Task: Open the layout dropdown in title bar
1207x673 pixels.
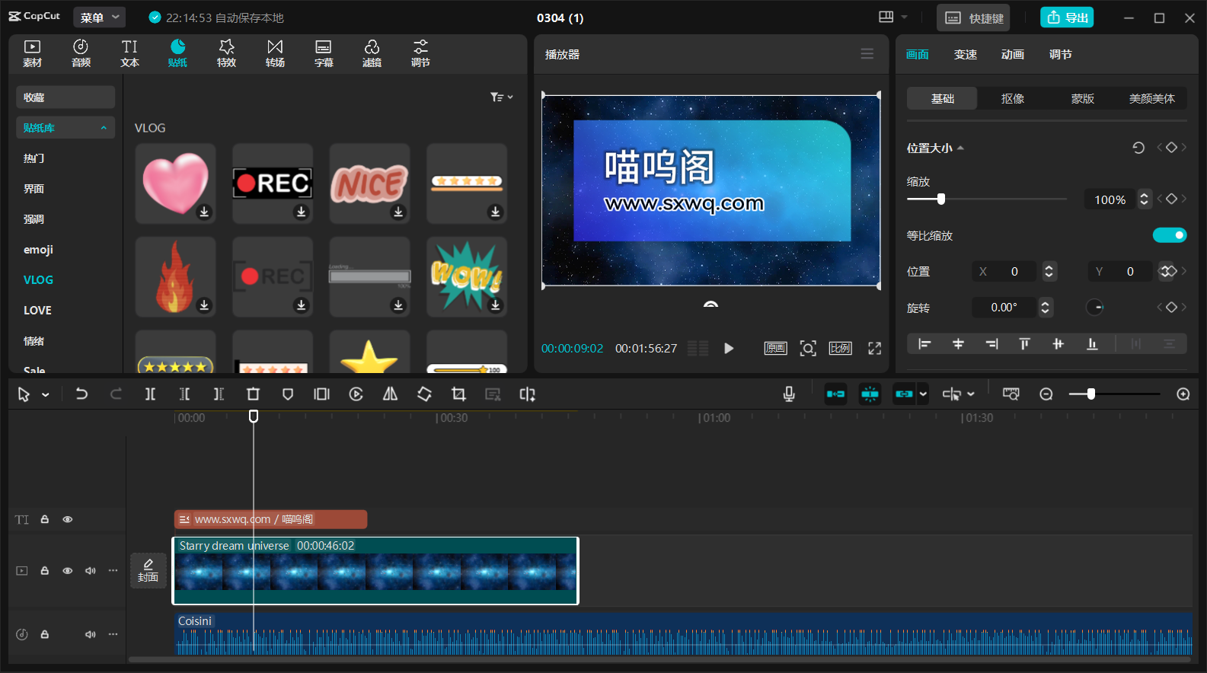Action: point(893,17)
